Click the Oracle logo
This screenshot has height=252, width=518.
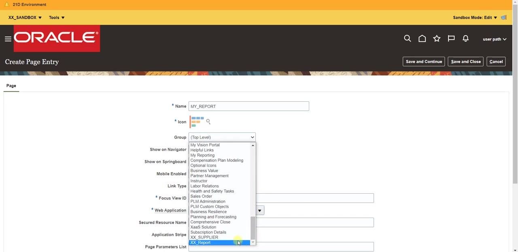pyautogui.click(x=57, y=38)
